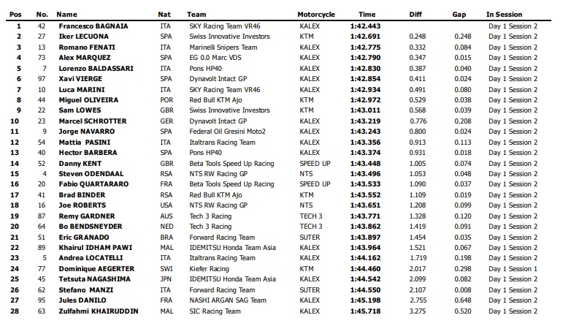
Task: Click the In Session column header
Action: [504, 15]
